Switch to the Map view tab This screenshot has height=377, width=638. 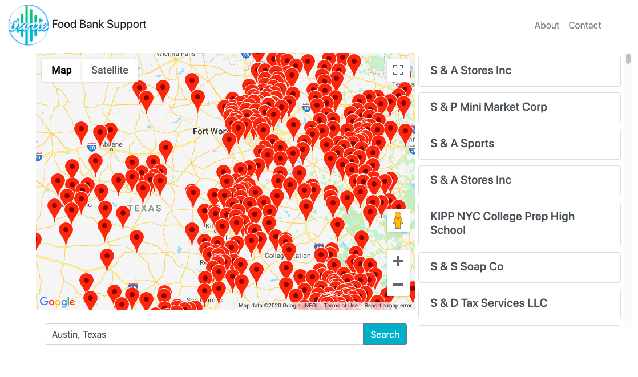(62, 70)
